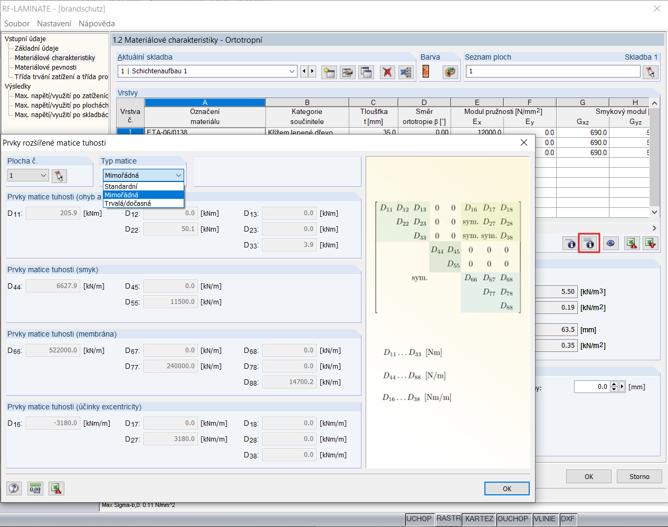Toggle OUCHOP in the status bar
This screenshot has height=527, width=668.
pyautogui.click(x=513, y=519)
